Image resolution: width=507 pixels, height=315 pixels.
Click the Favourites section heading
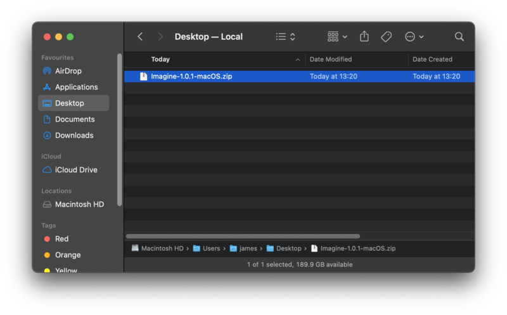(x=58, y=58)
